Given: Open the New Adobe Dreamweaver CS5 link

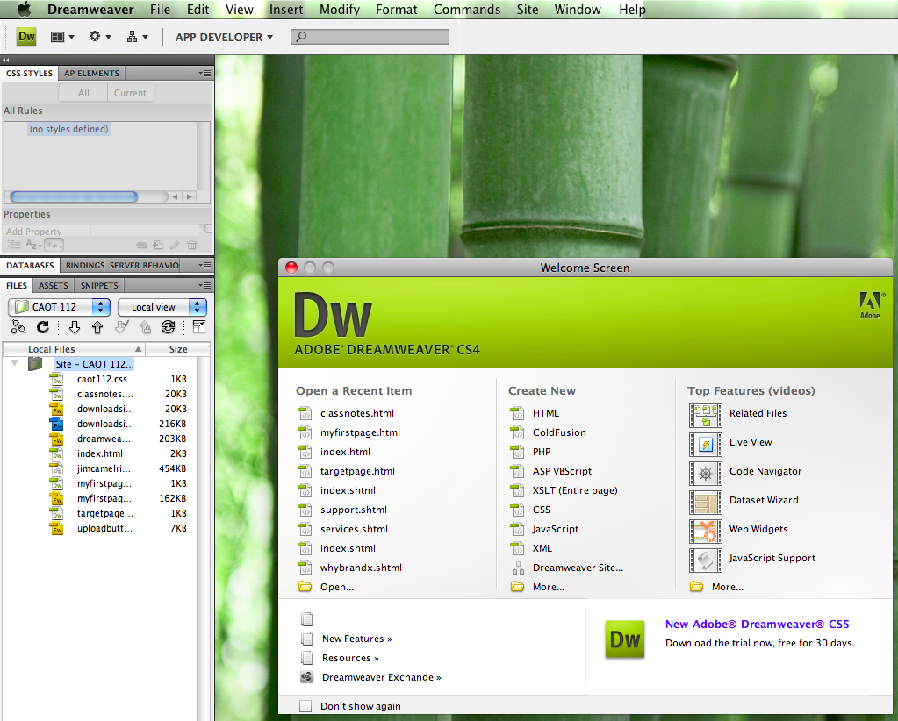Looking at the screenshot, I should [x=758, y=625].
